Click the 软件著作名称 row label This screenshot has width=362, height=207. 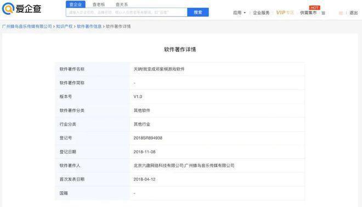point(72,69)
